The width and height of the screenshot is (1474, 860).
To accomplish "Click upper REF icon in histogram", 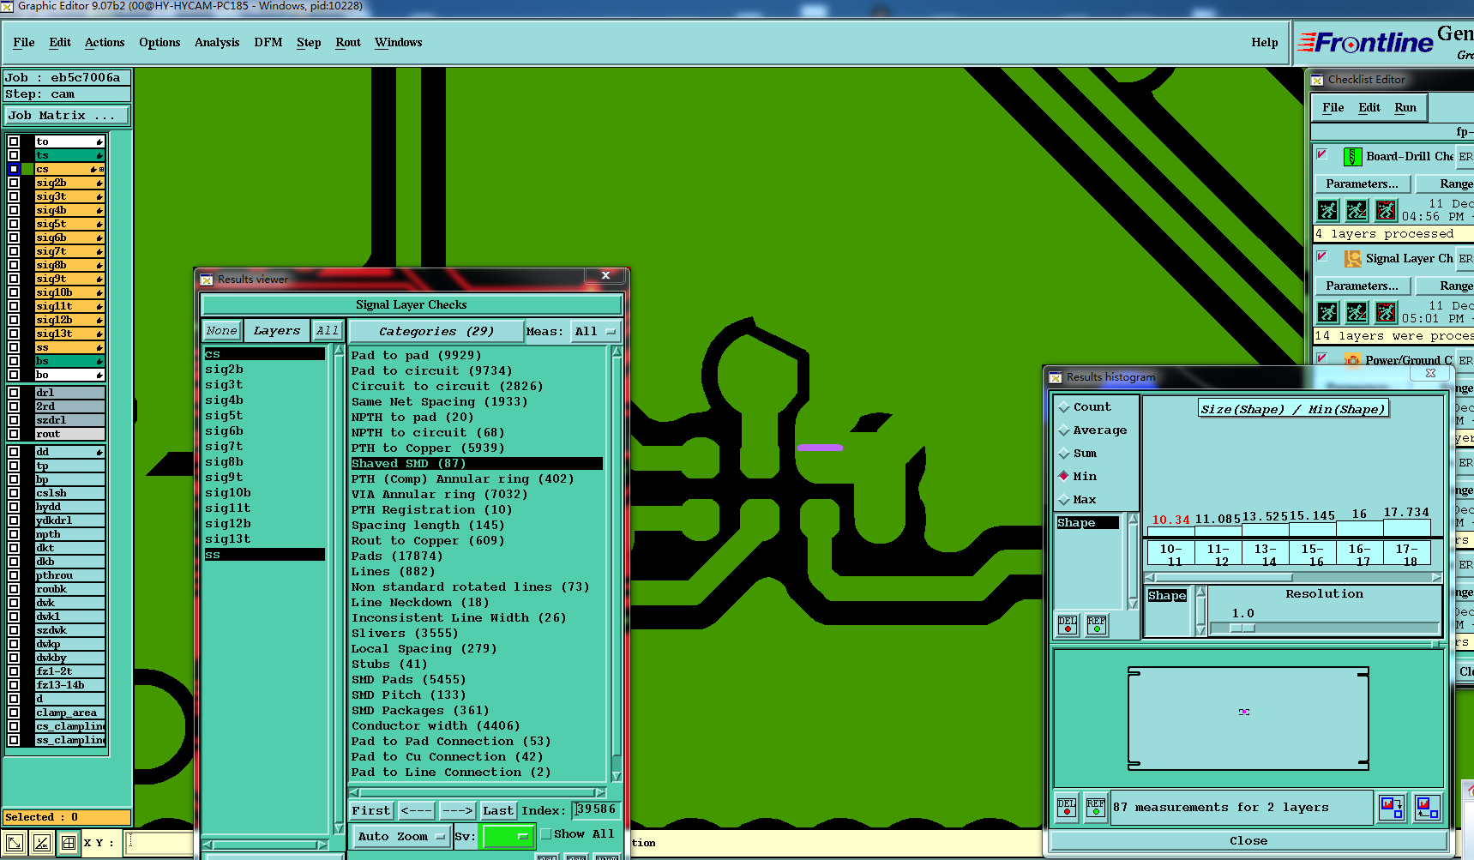I will click(x=1097, y=625).
